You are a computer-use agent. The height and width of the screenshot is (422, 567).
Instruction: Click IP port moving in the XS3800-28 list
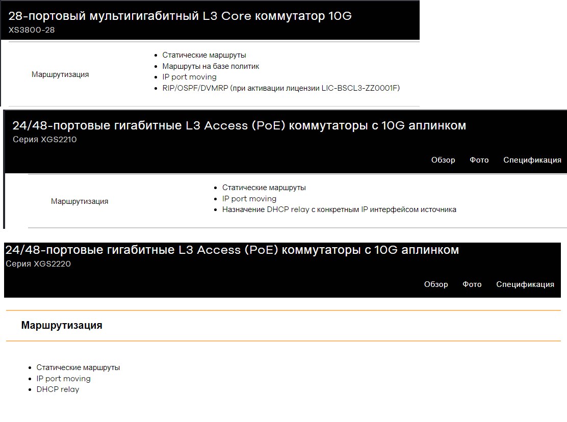pyautogui.click(x=189, y=77)
